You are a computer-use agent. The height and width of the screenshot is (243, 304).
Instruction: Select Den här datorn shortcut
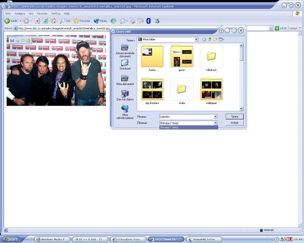tap(125, 94)
